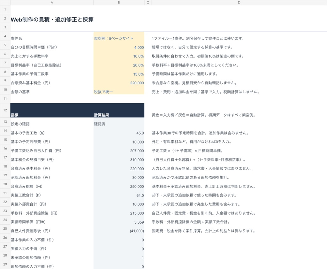327x269 pixels.
Task: Click label '基本作業の入力不備（件）'
Action: click(x=32, y=240)
